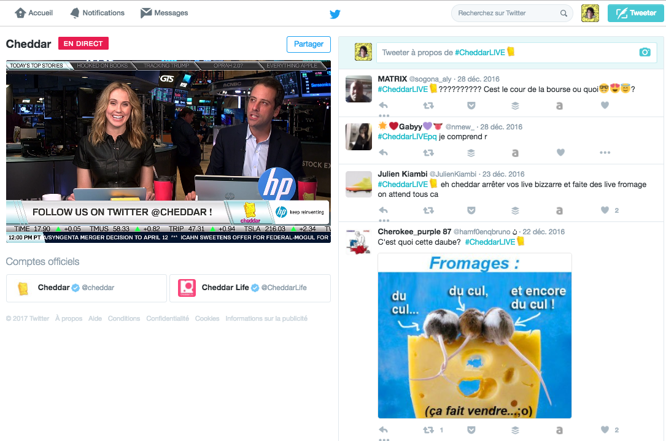
Task: Open Gabyy's profile picture
Action: (x=358, y=137)
